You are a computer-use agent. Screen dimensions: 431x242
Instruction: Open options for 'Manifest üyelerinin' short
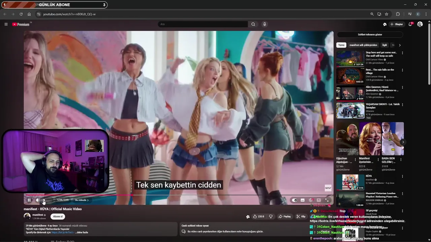378,160
